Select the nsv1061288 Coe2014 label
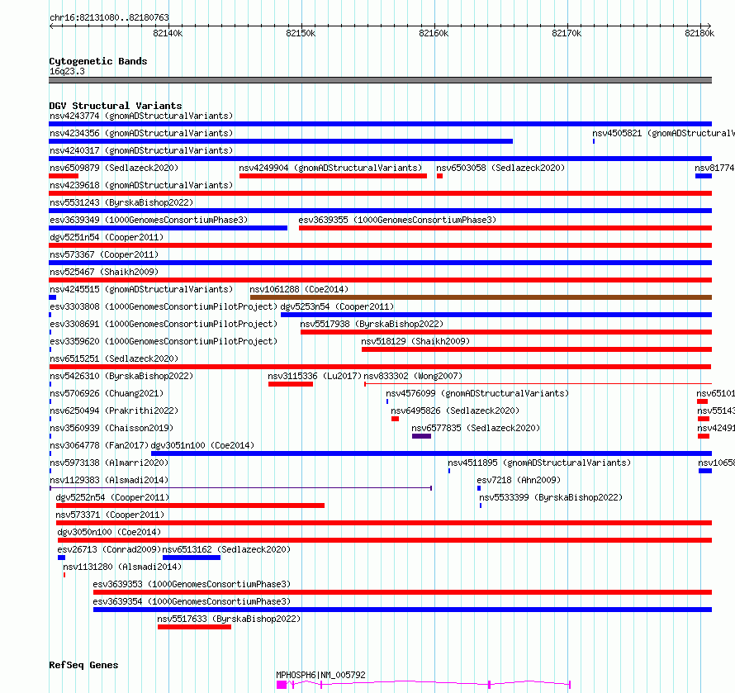 point(299,289)
